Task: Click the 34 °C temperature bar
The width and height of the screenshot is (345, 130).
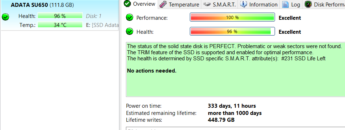Action: tap(60, 25)
